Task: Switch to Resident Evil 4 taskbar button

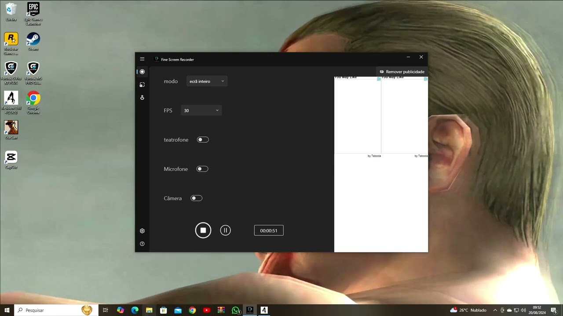Action: pyautogui.click(x=264, y=310)
